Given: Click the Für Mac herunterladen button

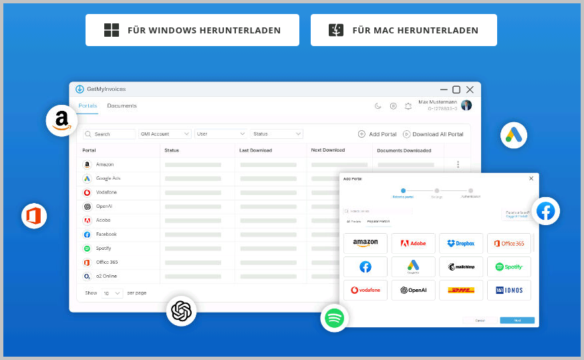Looking at the screenshot, I should [404, 30].
